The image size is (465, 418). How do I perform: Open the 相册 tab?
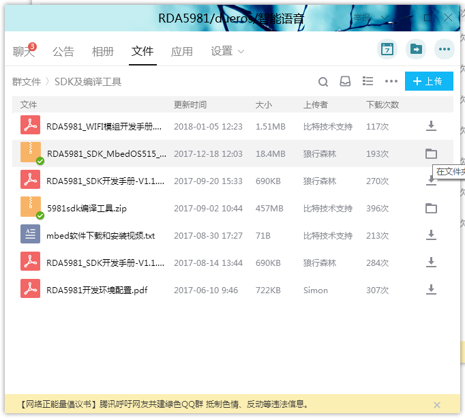pyautogui.click(x=102, y=51)
